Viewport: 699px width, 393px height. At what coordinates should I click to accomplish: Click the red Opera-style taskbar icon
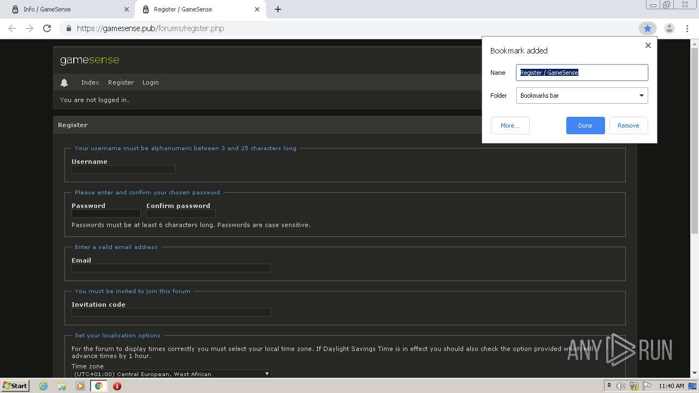click(x=117, y=386)
